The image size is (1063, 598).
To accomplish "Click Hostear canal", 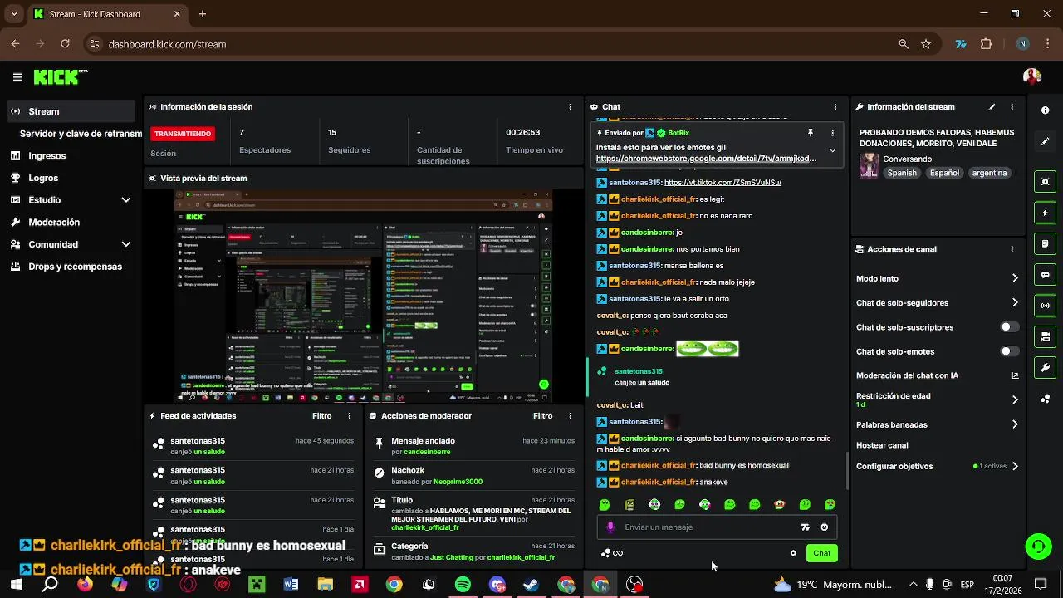I will tap(881, 445).
